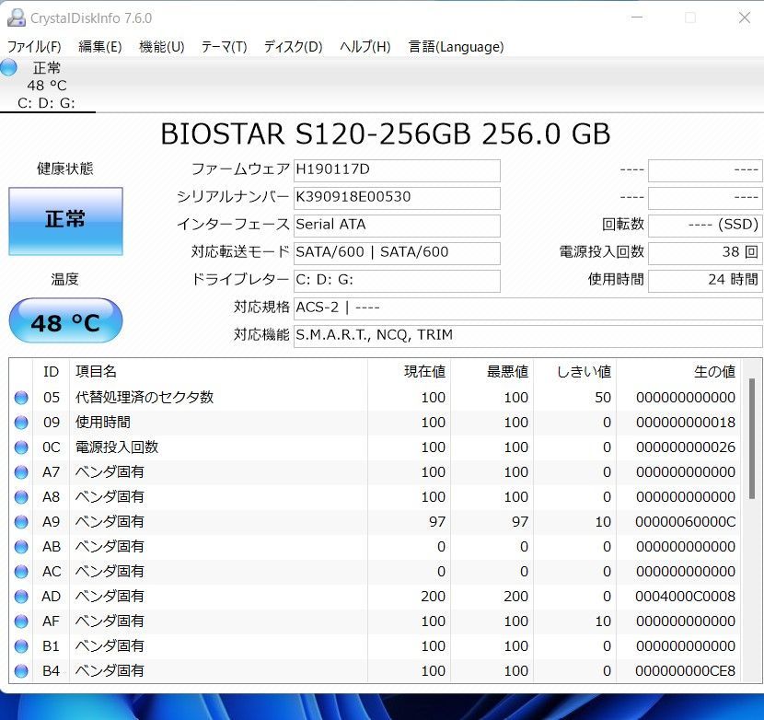Click the ACS-2 standard field
Image resolution: width=764 pixels, height=720 pixels.
click(527, 308)
